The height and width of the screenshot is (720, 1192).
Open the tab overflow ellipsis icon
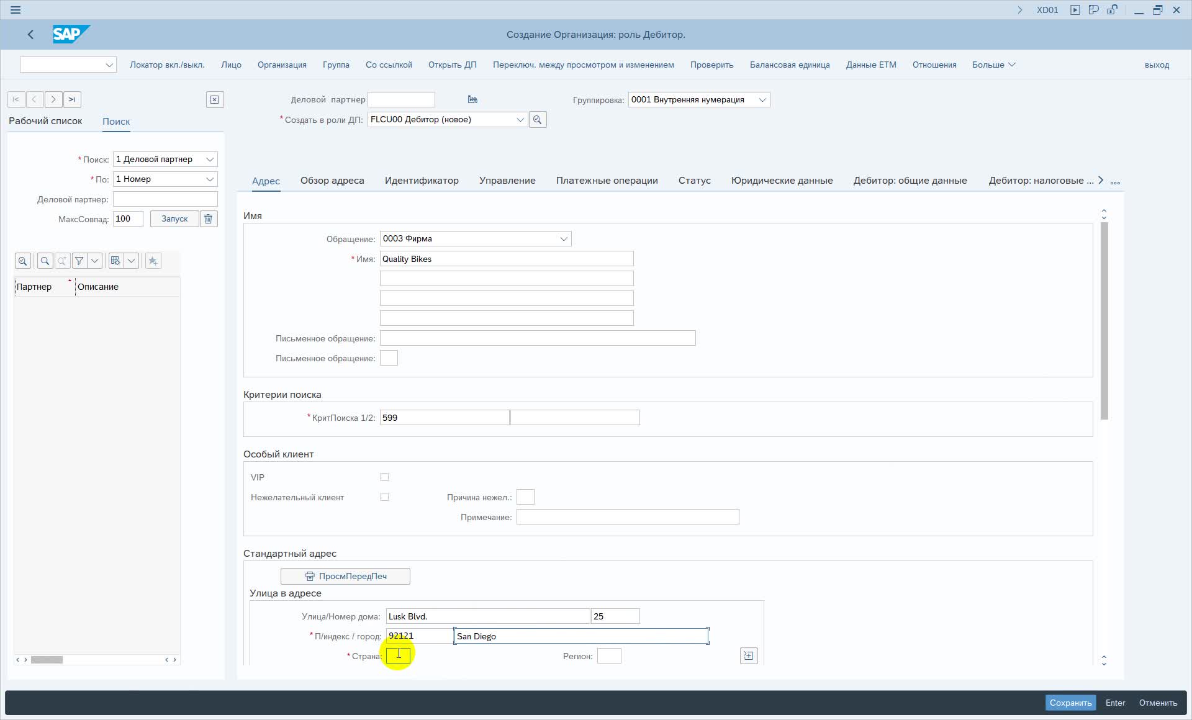coord(1115,182)
